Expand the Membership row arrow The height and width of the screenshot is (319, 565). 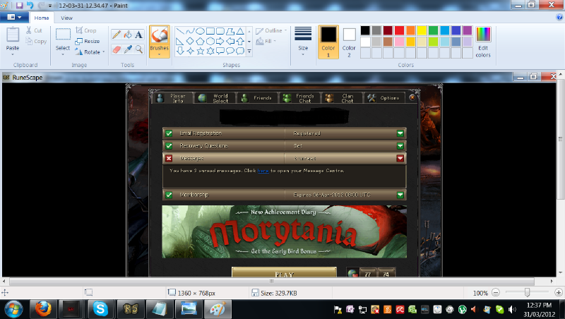pos(400,195)
